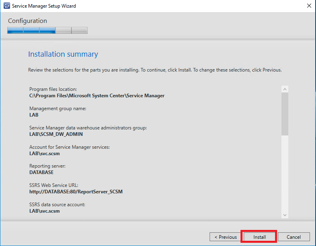Click the Management group name value LAB

coord(34,115)
